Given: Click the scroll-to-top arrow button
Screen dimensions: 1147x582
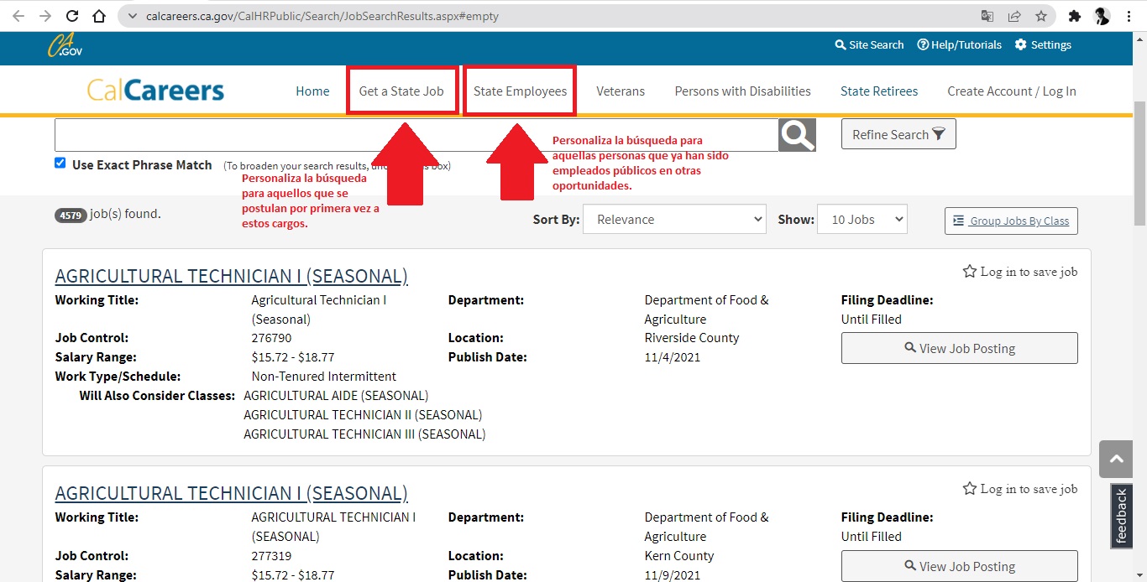Looking at the screenshot, I should (x=1116, y=459).
